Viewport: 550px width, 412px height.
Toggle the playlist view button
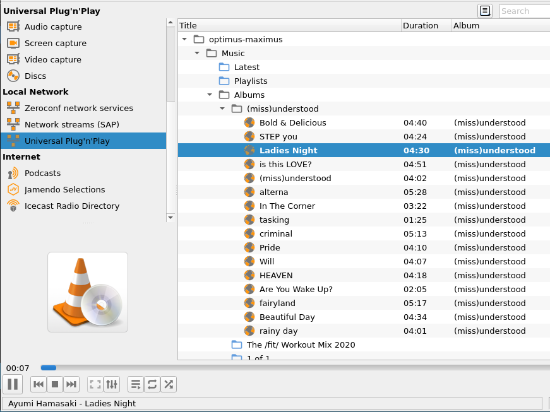tap(135, 384)
